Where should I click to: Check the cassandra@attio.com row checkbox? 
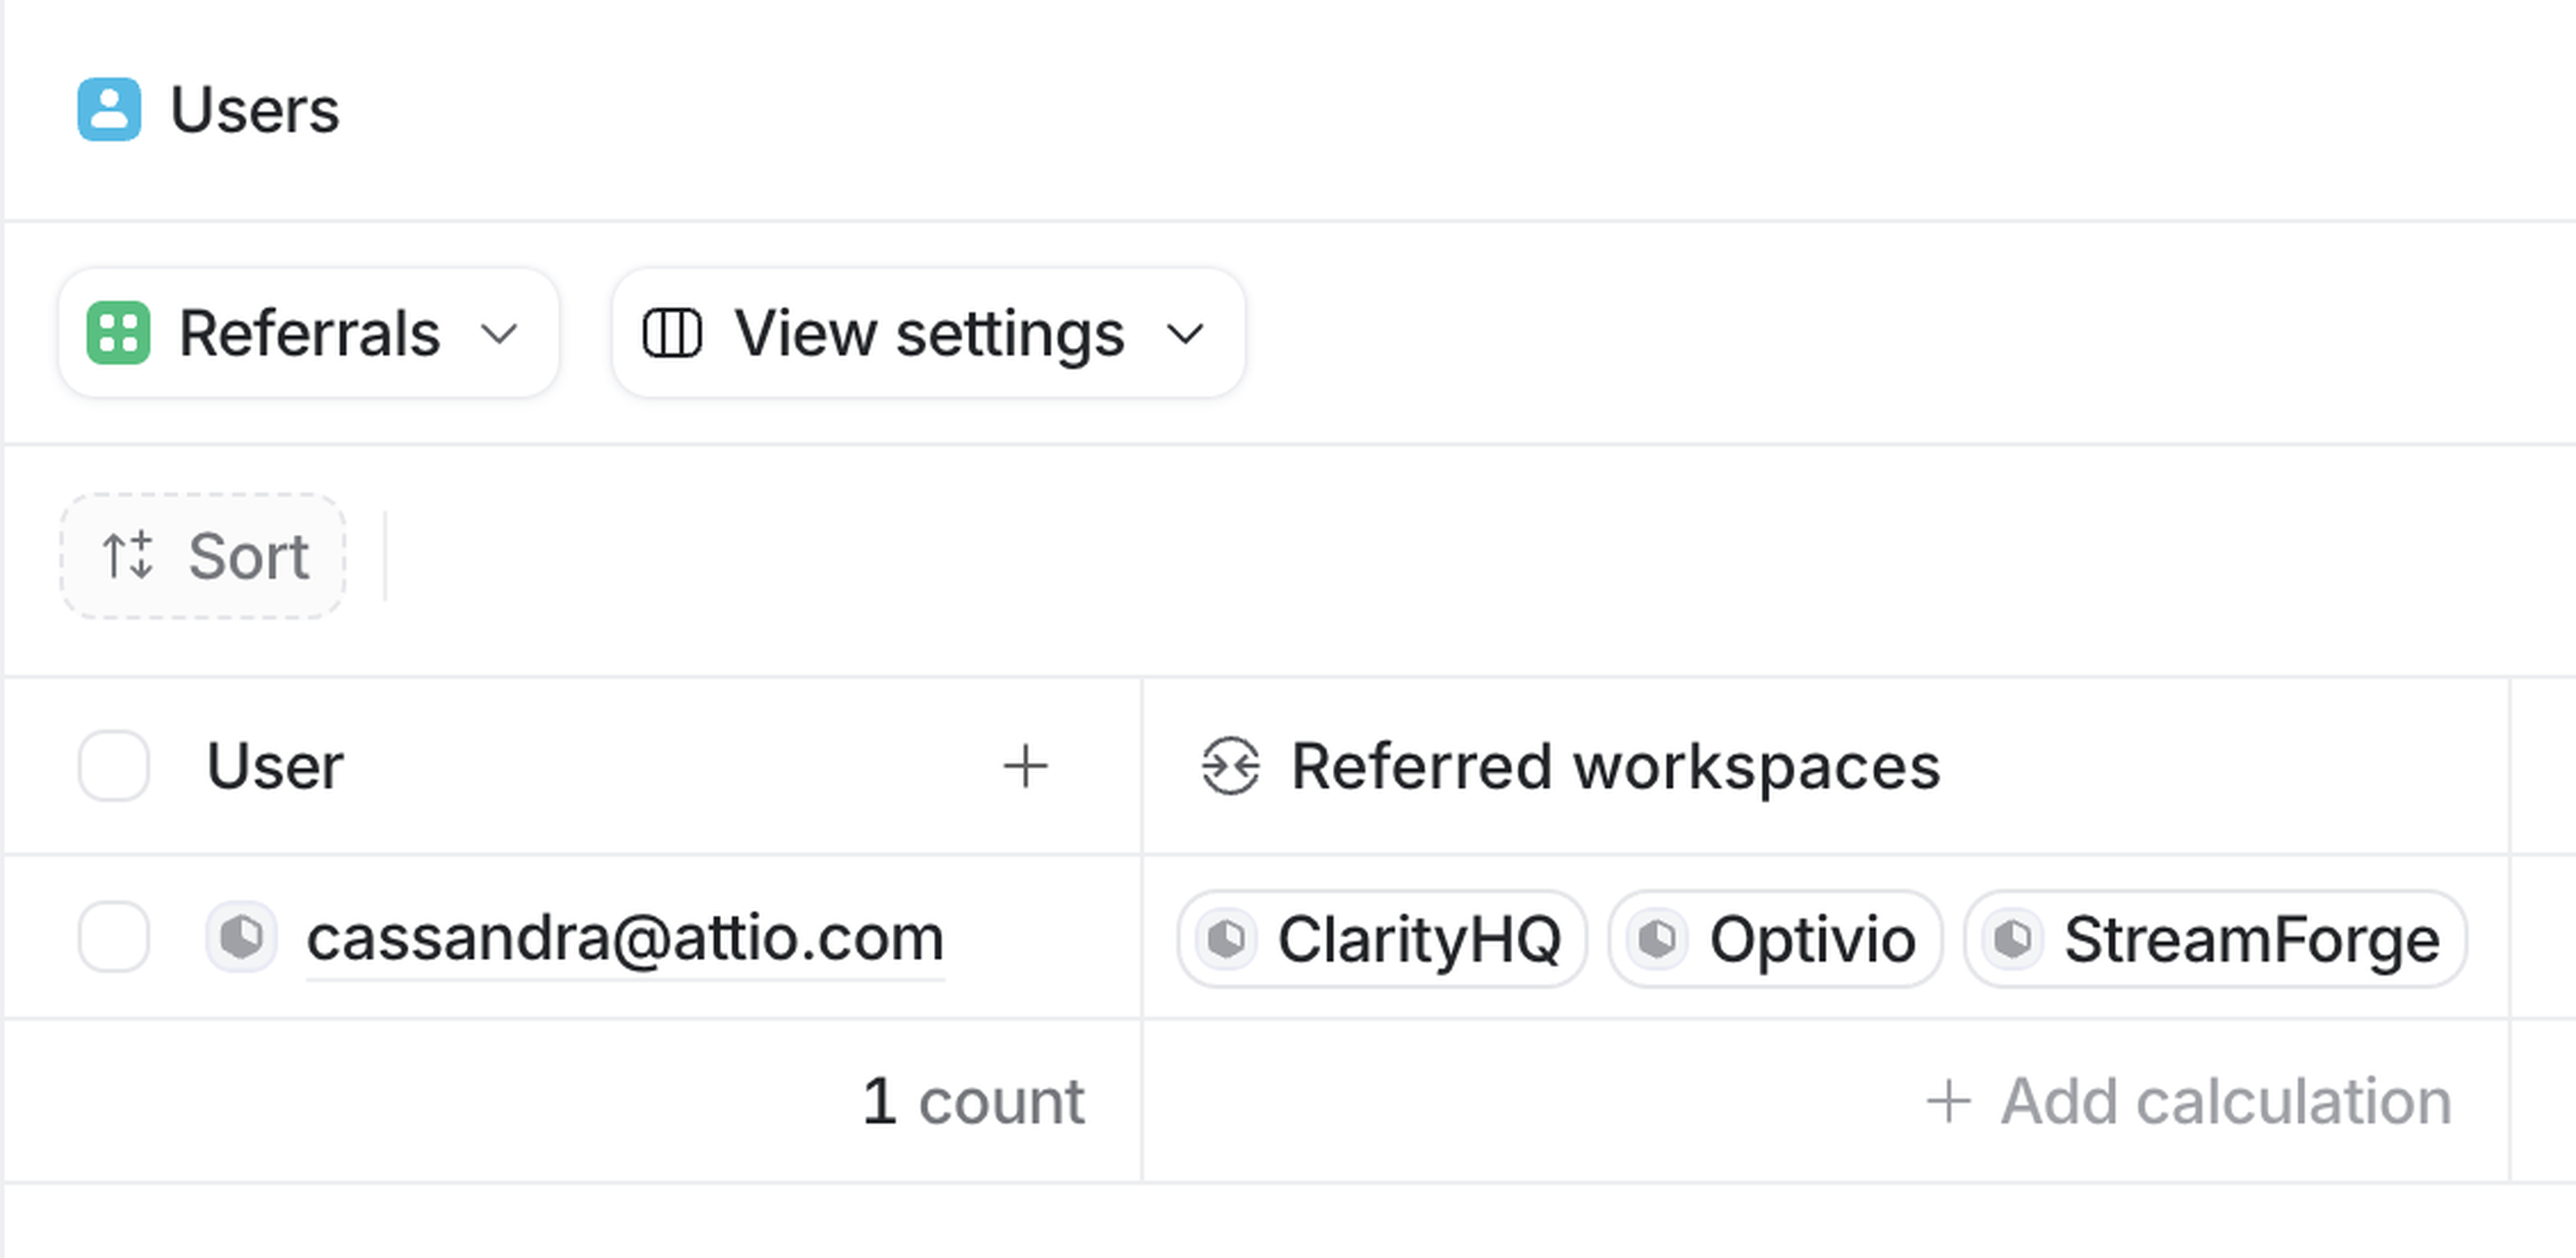pos(114,938)
